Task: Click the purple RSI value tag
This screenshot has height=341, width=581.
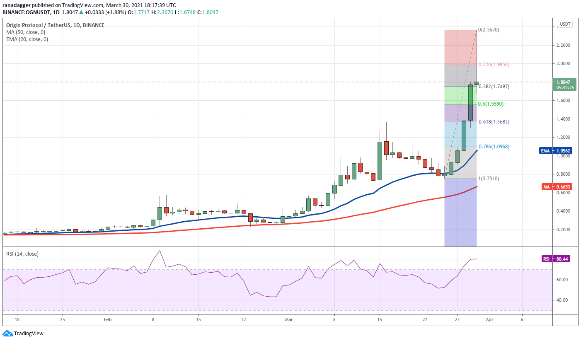Action: [555, 259]
